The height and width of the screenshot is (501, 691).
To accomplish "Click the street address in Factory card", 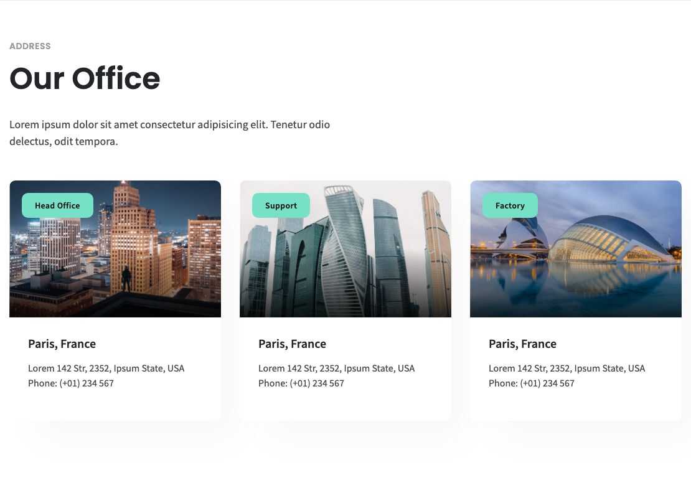I will coord(566,368).
